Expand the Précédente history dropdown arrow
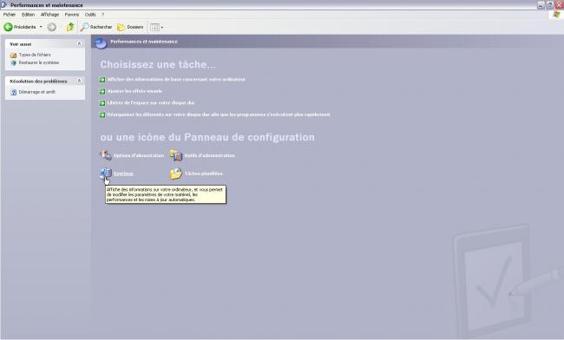The width and height of the screenshot is (564, 340). [x=41, y=27]
